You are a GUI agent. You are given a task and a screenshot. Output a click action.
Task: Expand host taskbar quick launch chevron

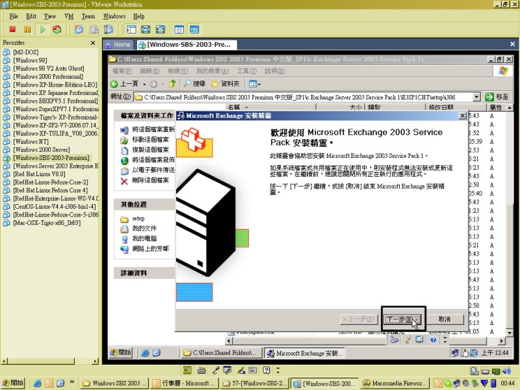72,382
